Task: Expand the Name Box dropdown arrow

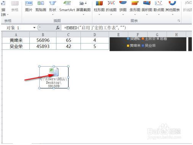Action: 34,28
